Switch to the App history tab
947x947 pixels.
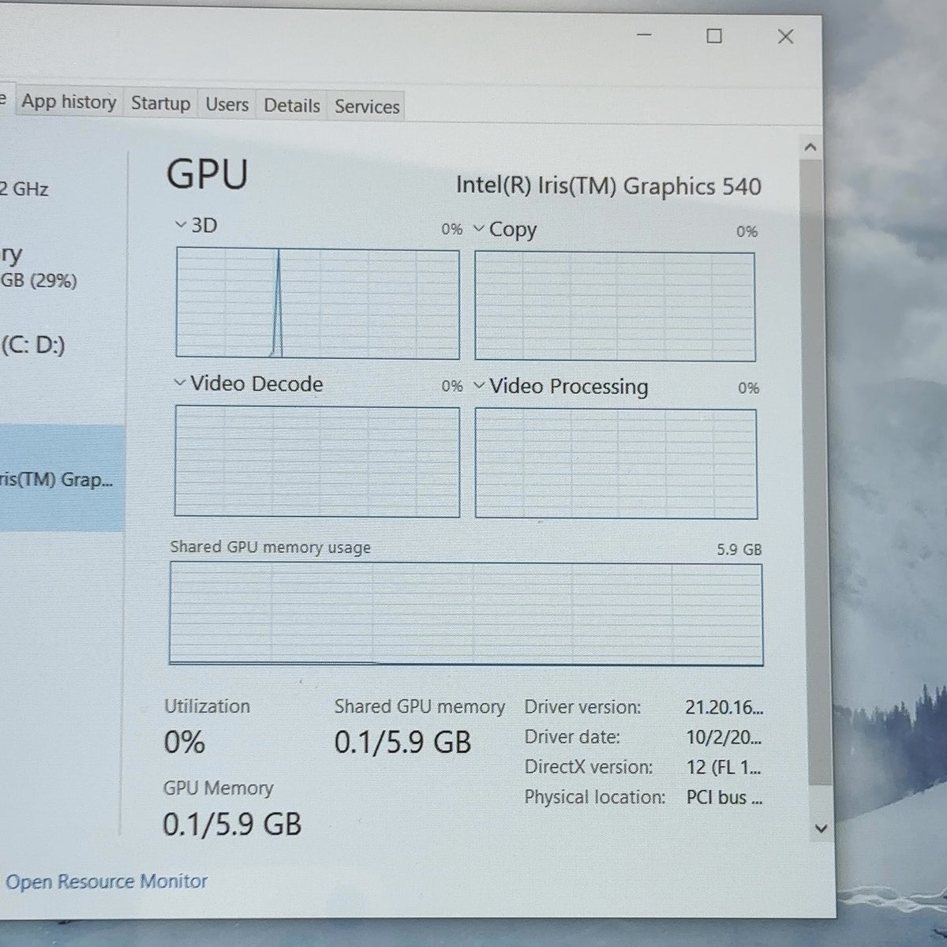[69, 102]
